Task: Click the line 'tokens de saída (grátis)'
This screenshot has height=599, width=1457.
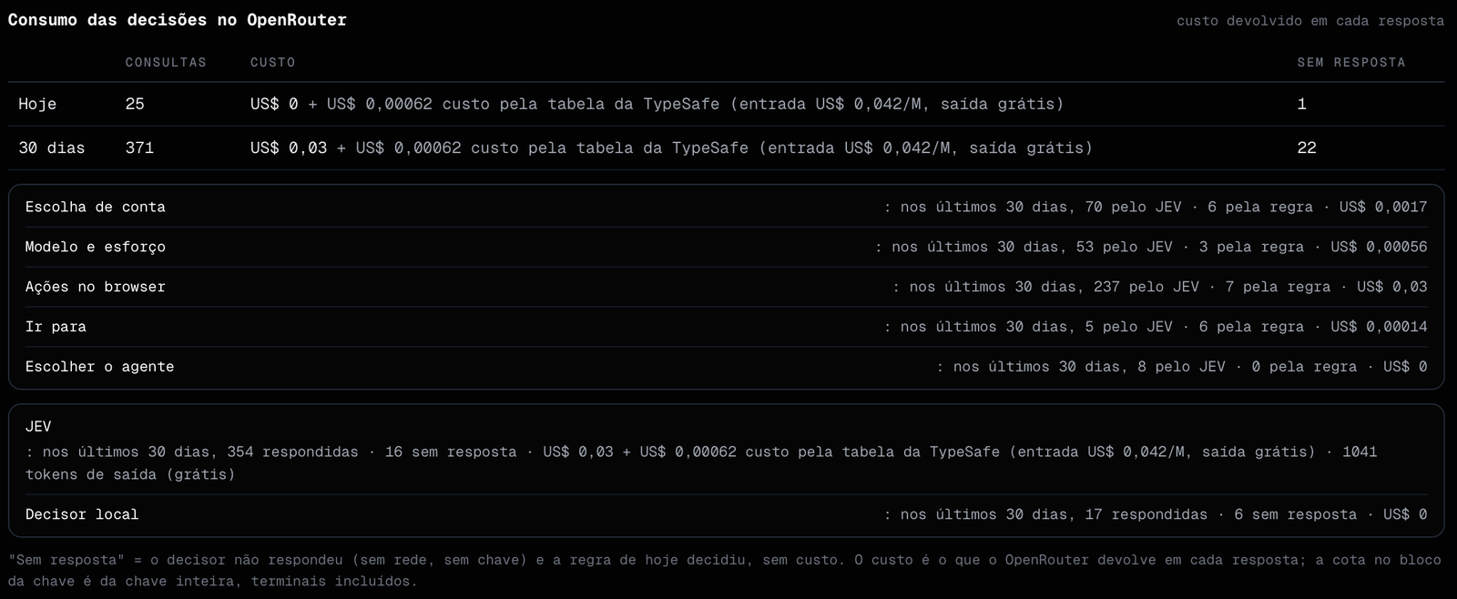Action: [x=130, y=474]
